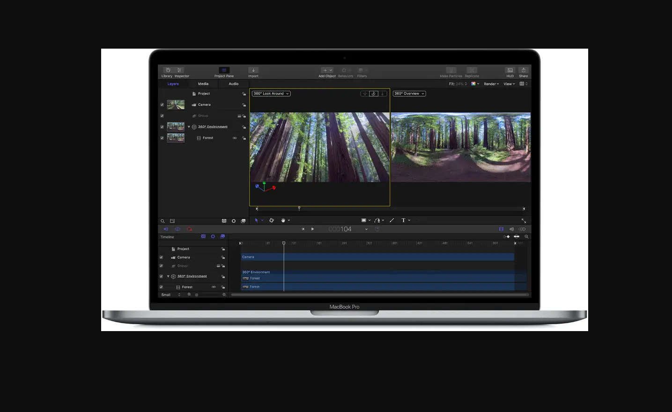Viewport: 672px width, 412px height.
Task: Switch to the Media tab
Action: (x=203, y=84)
